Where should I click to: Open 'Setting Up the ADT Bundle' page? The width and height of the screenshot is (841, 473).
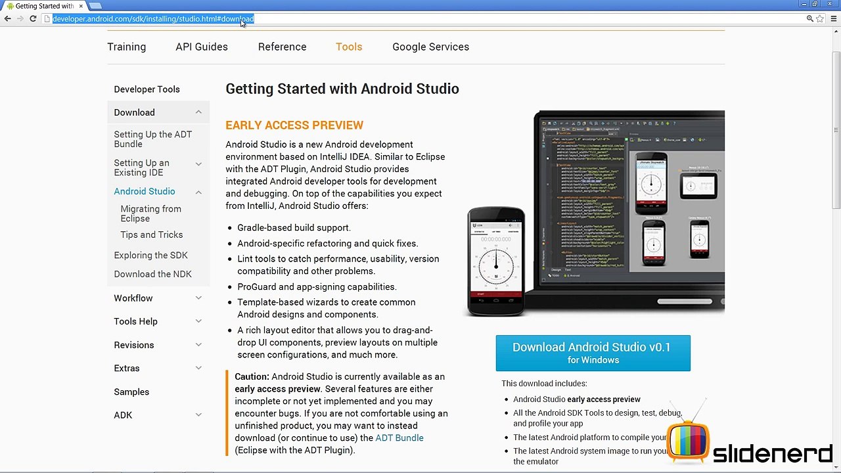[x=153, y=139]
